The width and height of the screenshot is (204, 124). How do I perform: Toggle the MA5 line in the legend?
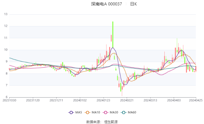pyautogui.click(x=75, y=112)
